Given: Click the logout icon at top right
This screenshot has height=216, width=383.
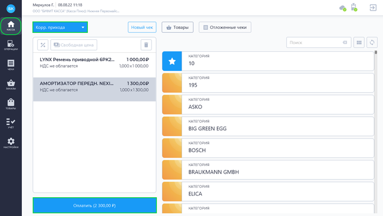Looking at the screenshot, I should [373, 8].
